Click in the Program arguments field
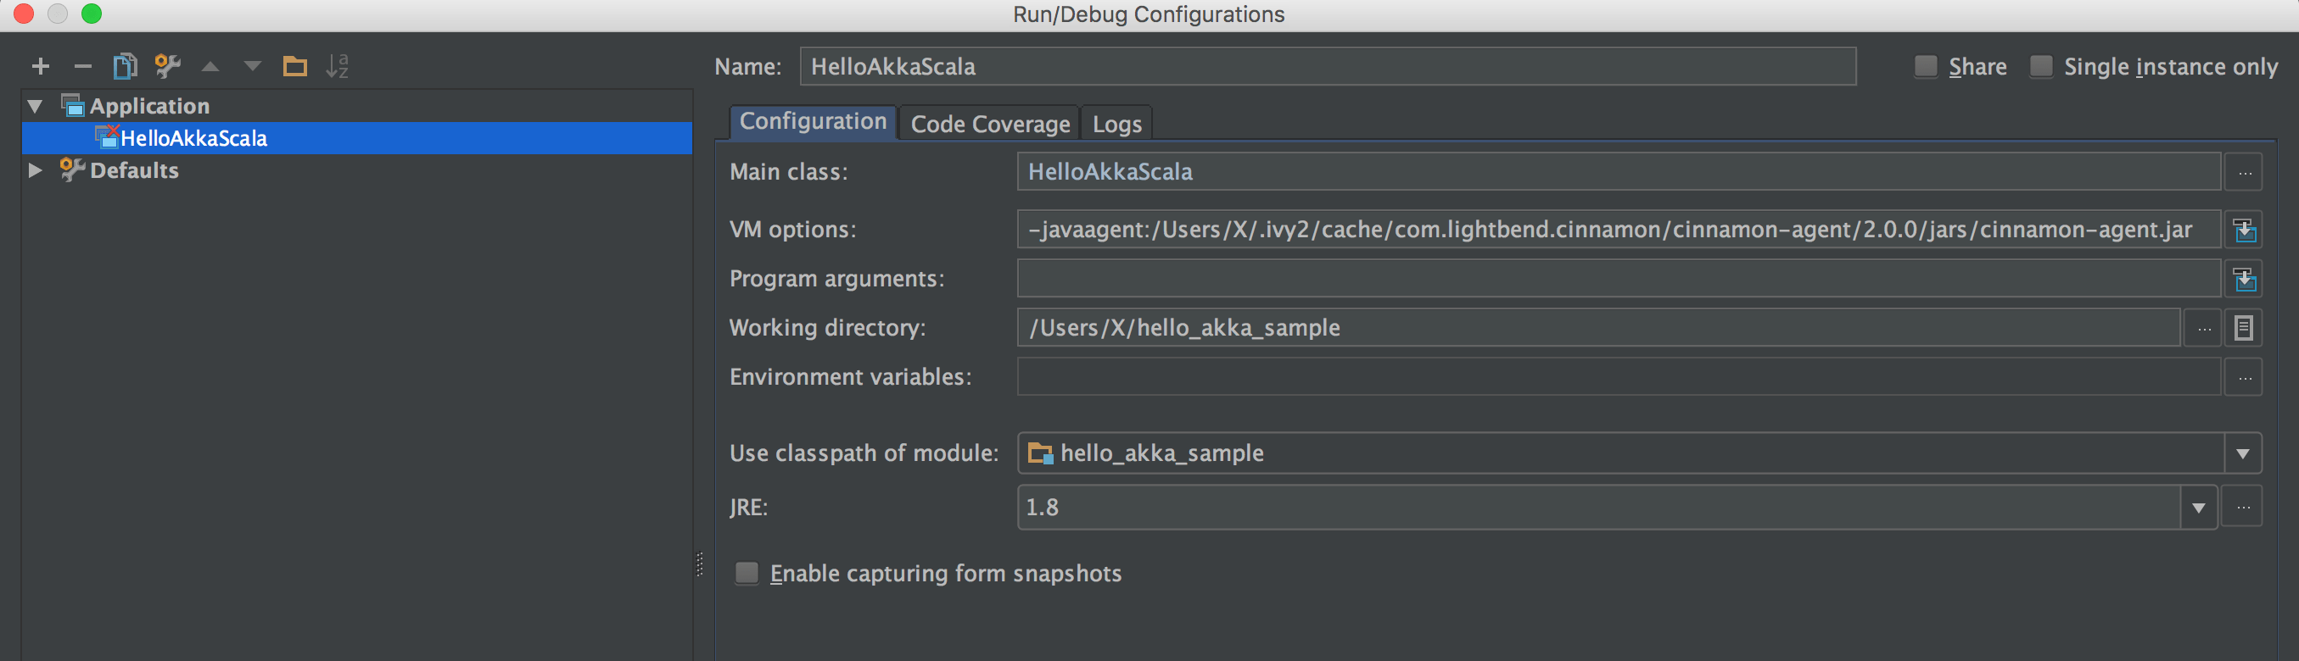This screenshot has height=661, width=2299. coord(1618,279)
